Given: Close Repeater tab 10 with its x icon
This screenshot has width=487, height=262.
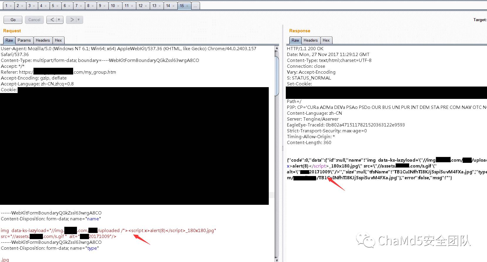Looking at the screenshot, I should 118,6.
